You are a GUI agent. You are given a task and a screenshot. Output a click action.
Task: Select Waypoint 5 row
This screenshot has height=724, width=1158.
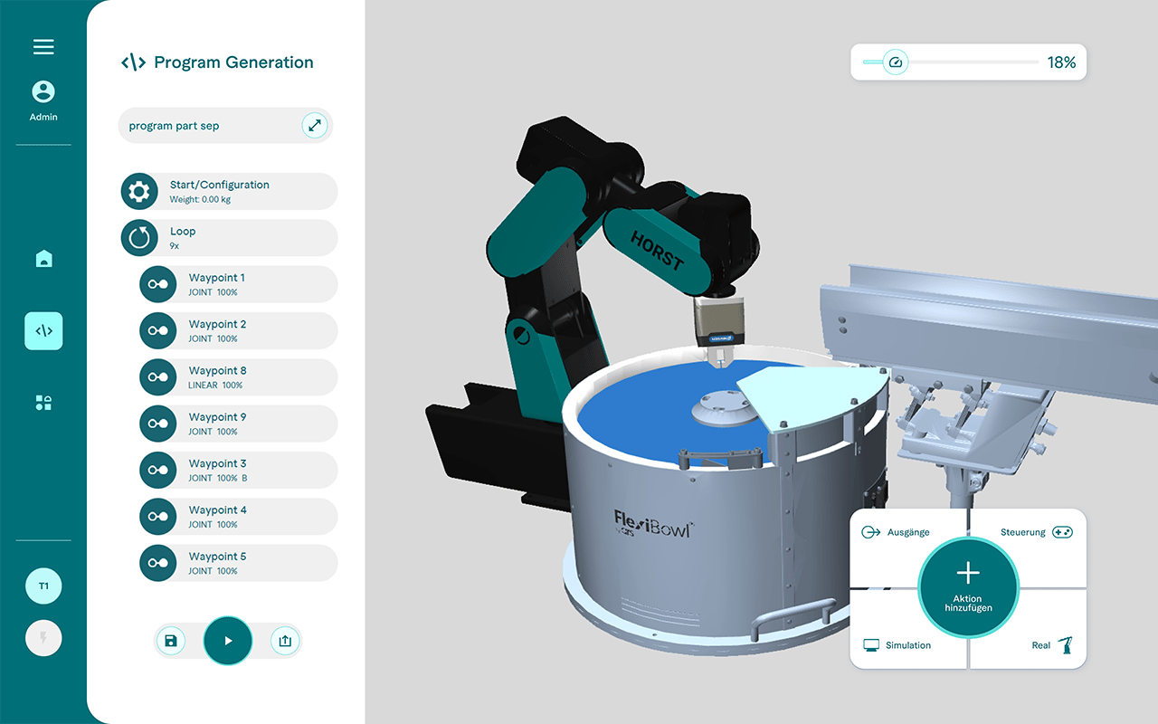[x=239, y=563]
